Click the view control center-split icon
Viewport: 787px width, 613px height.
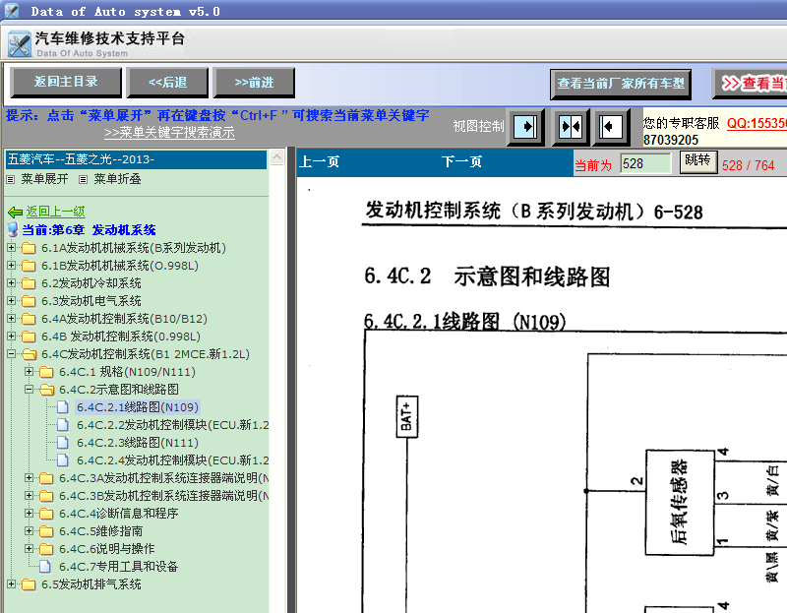tap(571, 127)
